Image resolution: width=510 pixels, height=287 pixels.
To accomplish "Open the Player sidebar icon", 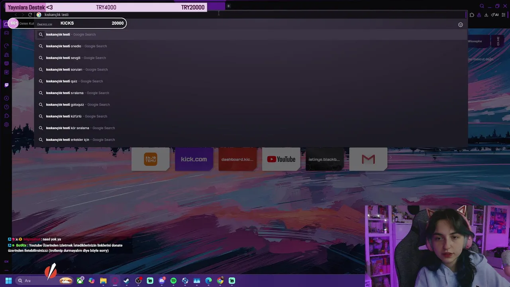I will (6, 98).
